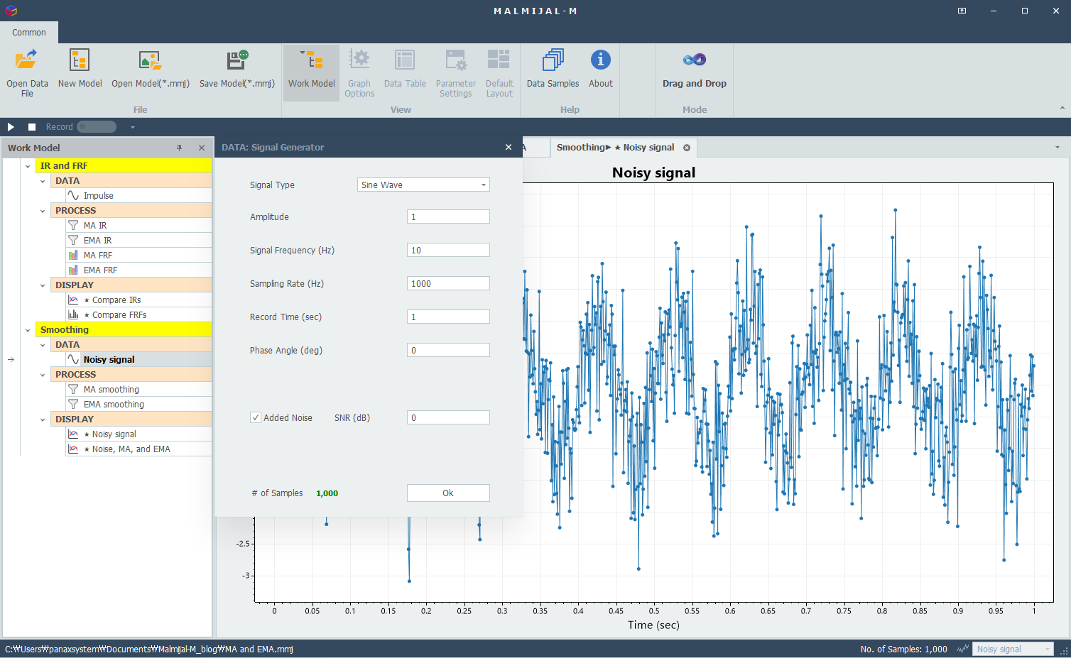
Task: Close the Work Model panel
Action: [x=202, y=148]
